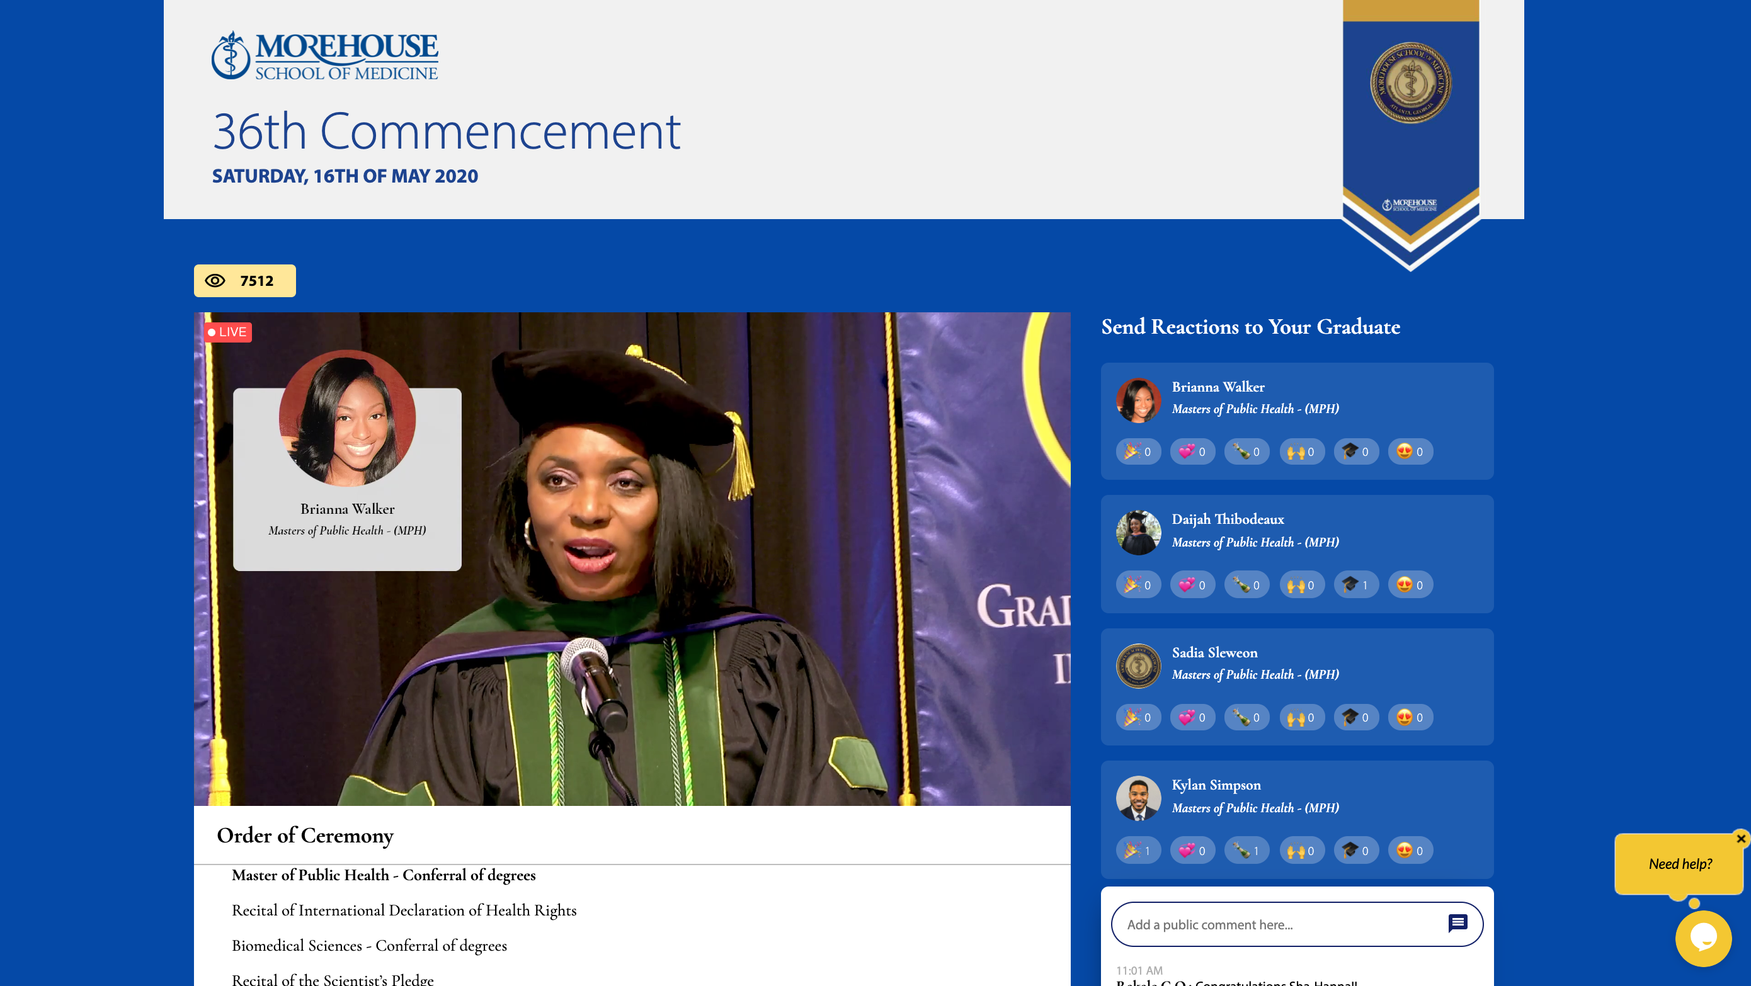Send graduation cap reaction to Daijah Thibodeaux
This screenshot has width=1751, height=986.
pyautogui.click(x=1355, y=585)
